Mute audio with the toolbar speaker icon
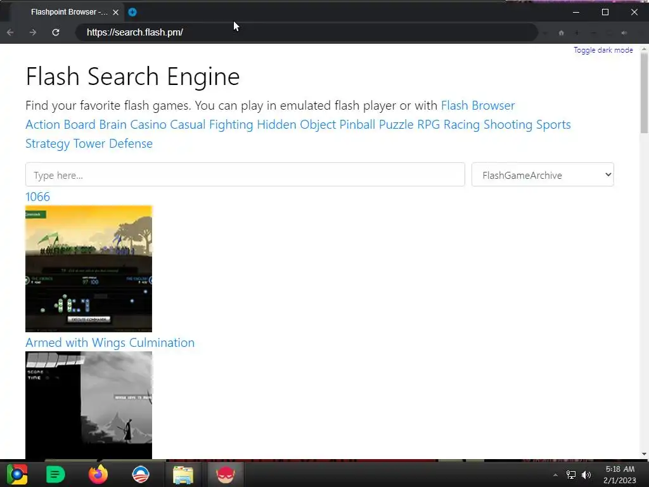This screenshot has height=487, width=649. tap(624, 33)
